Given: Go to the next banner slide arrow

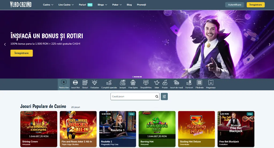Looking at the screenshot, I should coord(269,44).
